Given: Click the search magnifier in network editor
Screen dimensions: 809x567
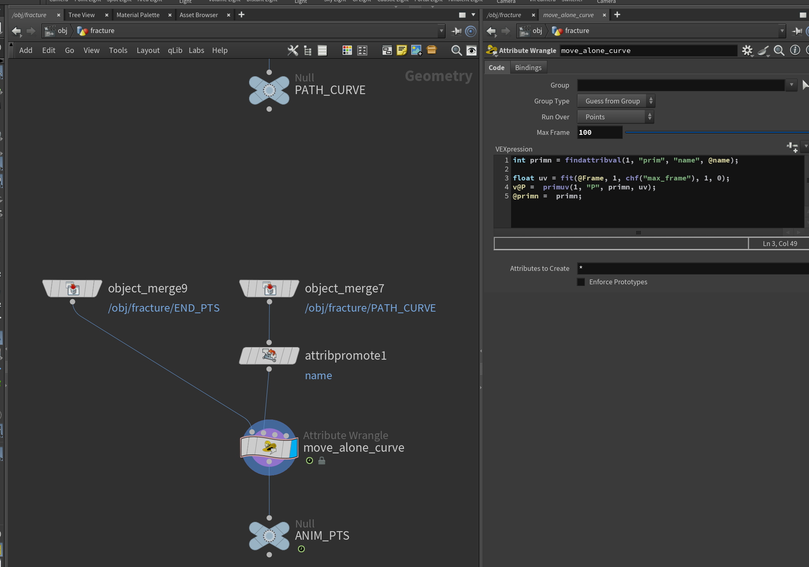Looking at the screenshot, I should (456, 50).
